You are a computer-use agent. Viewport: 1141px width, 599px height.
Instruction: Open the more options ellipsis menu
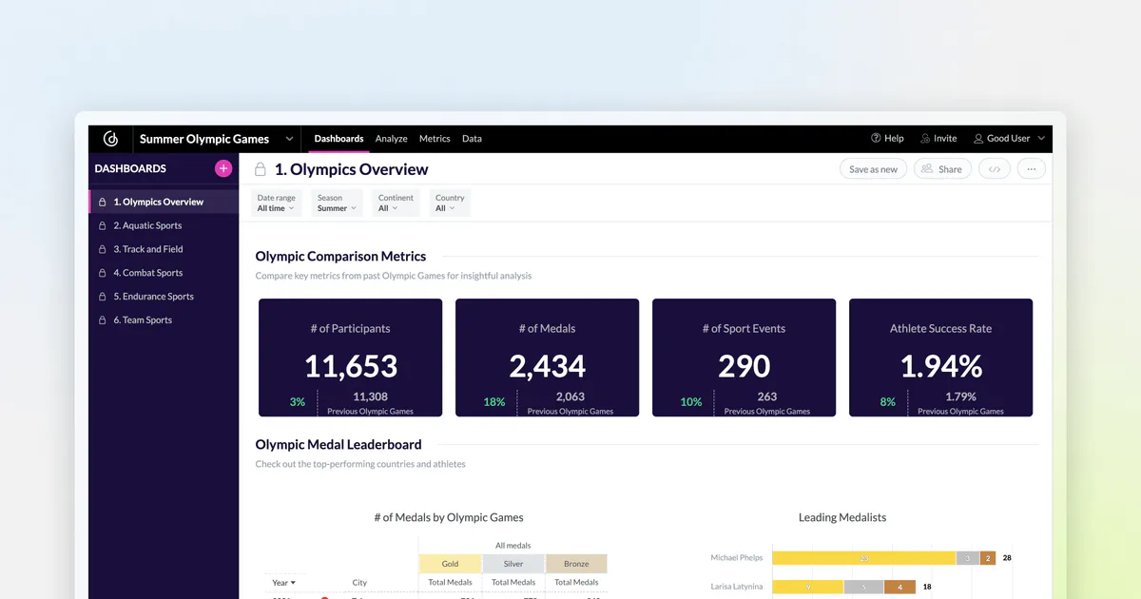[1032, 169]
